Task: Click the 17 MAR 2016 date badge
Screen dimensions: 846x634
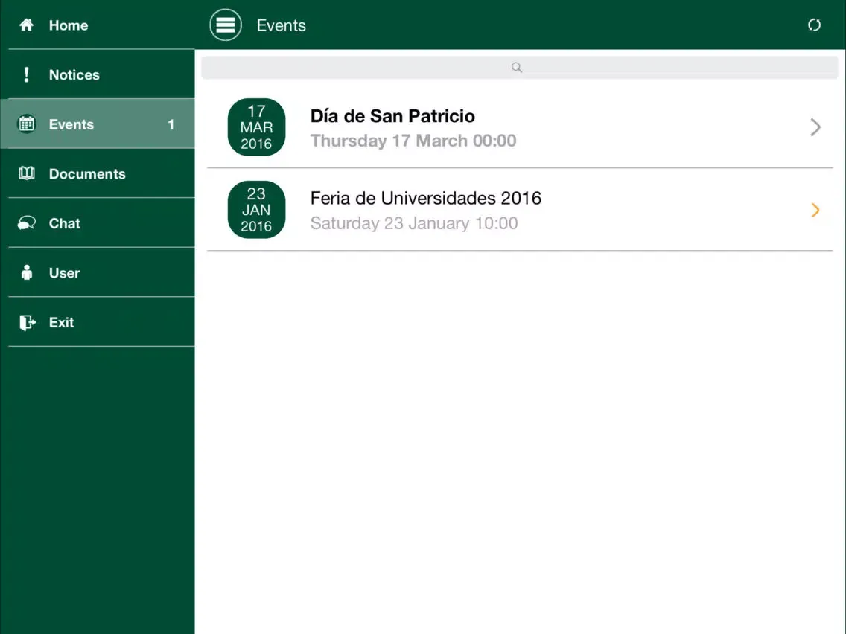Action: [256, 127]
